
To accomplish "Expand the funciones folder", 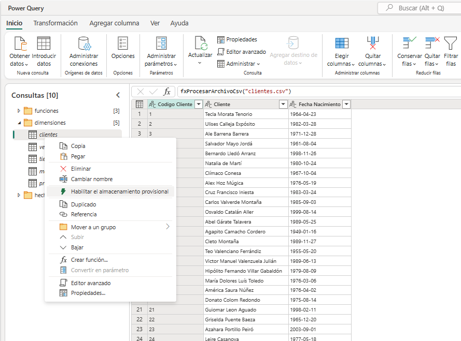I will point(19,111).
